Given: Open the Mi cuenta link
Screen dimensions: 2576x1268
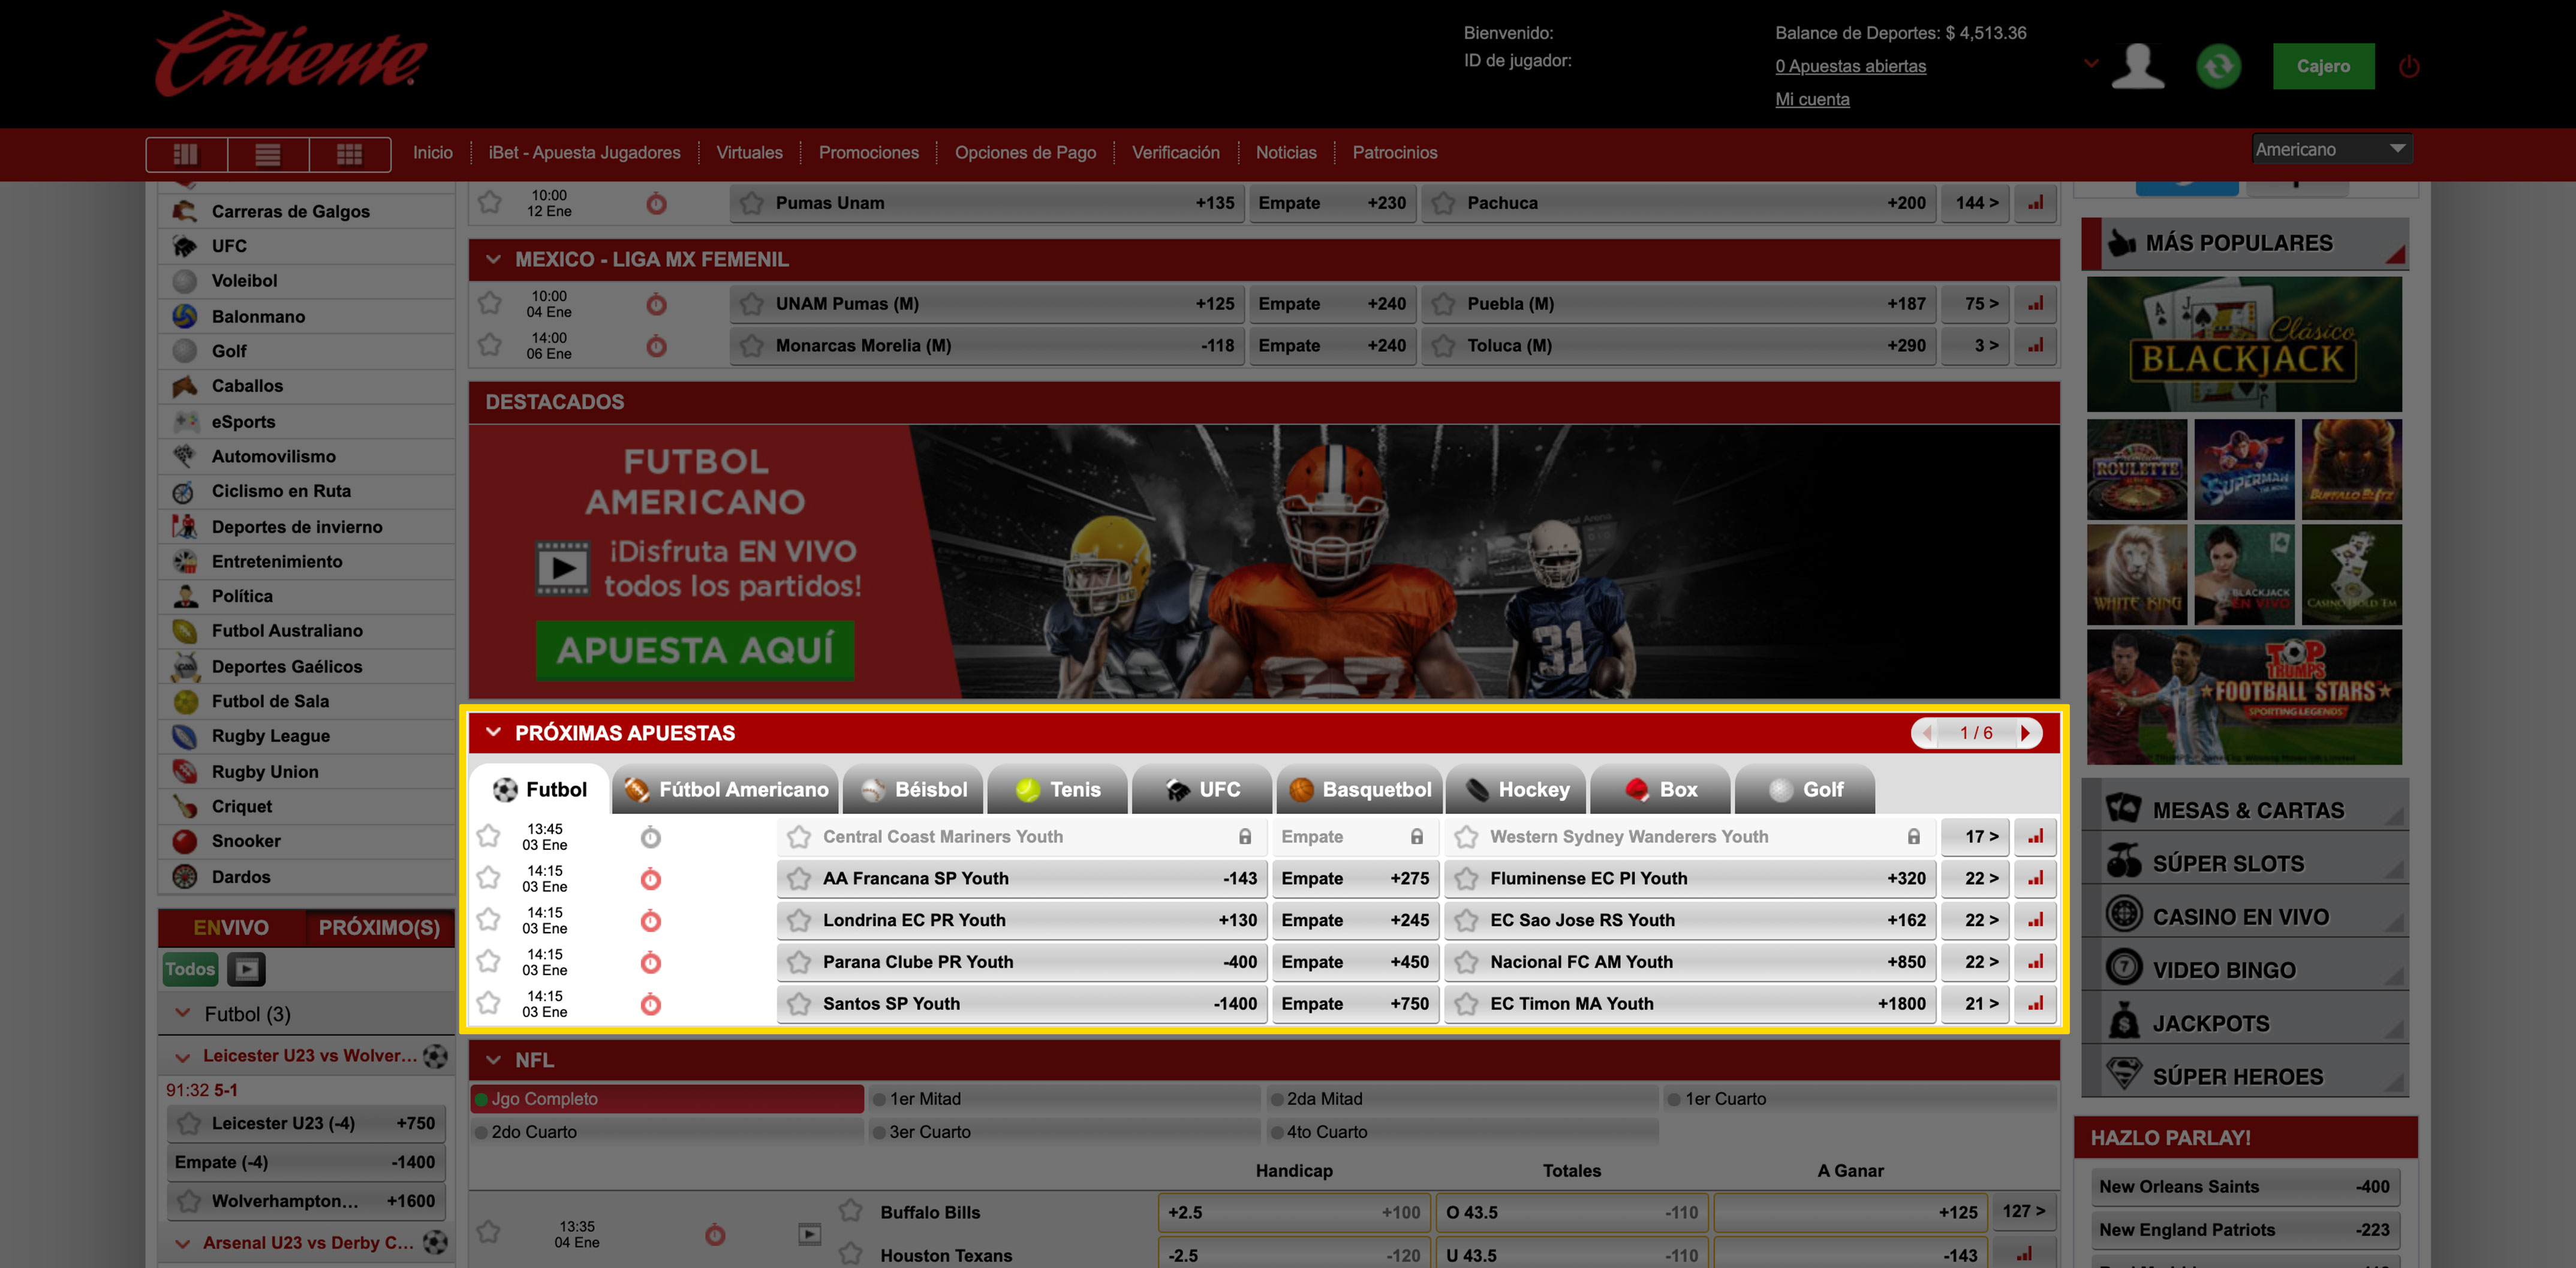Looking at the screenshot, I should pos(1811,99).
